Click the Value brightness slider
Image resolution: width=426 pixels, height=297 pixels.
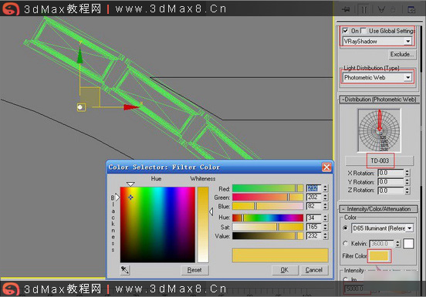[268, 235]
